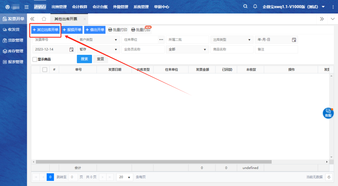Click the table scroll down arrow
Viewport: 338px width, 186px height.
tap(331, 157)
